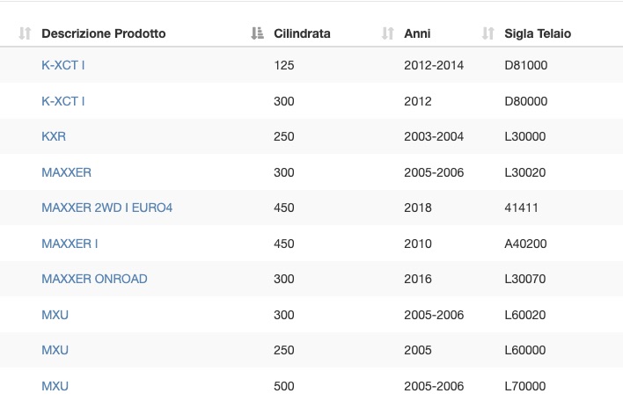This screenshot has height=408, width=623.
Task: Open the K-XCT I 125 link
Action: pos(63,65)
